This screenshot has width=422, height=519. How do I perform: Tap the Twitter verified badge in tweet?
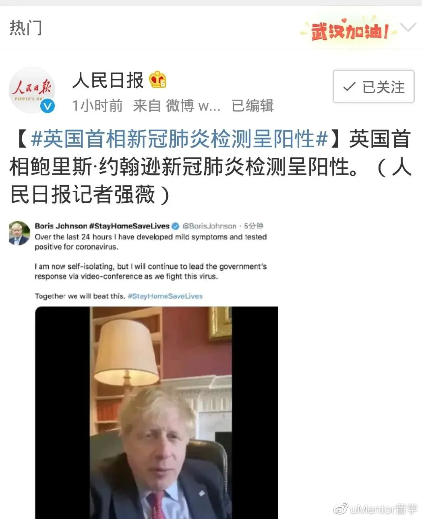click(x=176, y=226)
